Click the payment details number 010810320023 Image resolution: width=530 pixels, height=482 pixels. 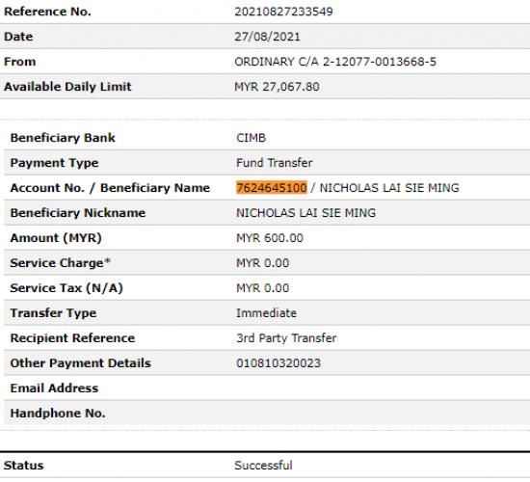point(278,362)
